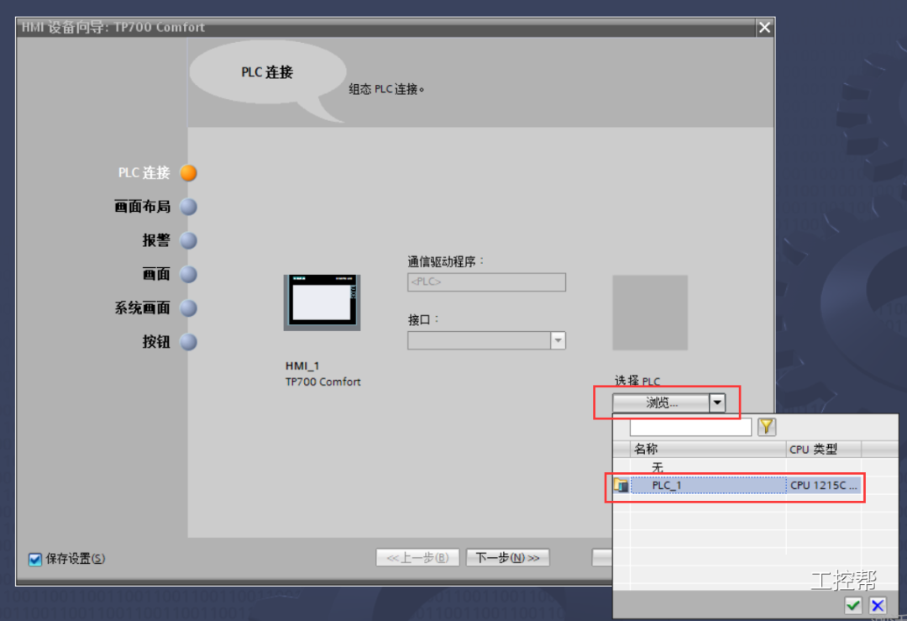Image resolution: width=907 pixels, height=621 pixels.
Task: Click the CPU 类型 column header
Action: (824, 449)
